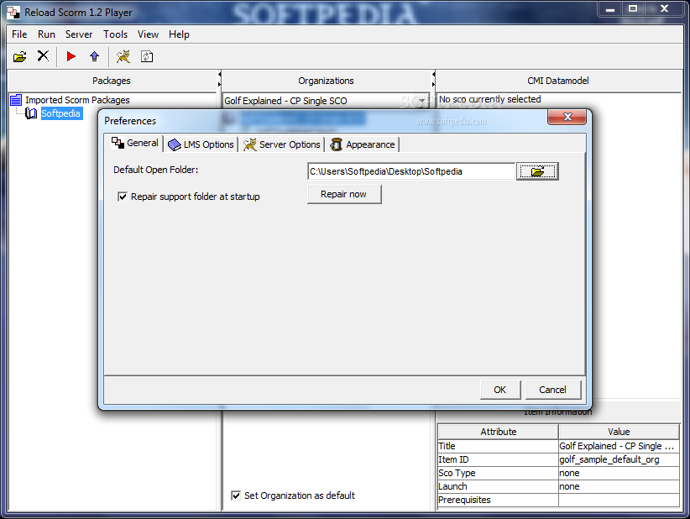The height and width of the screenshot is (519, 690).
Task: Click the open package folder toolbar icon
Action: click(x=20, y=56)
